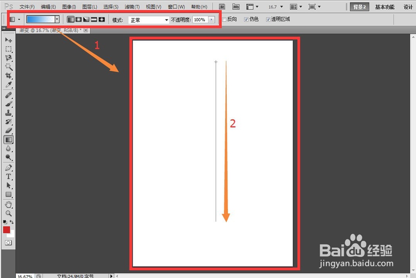Choose Radial gradient style
This screenshot has height=278, width=416.
click(x=79, y=20)
